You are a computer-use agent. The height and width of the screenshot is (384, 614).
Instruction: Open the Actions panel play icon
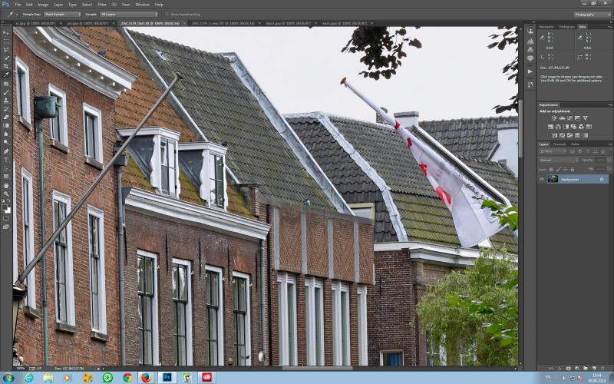(x=530, y=71)
